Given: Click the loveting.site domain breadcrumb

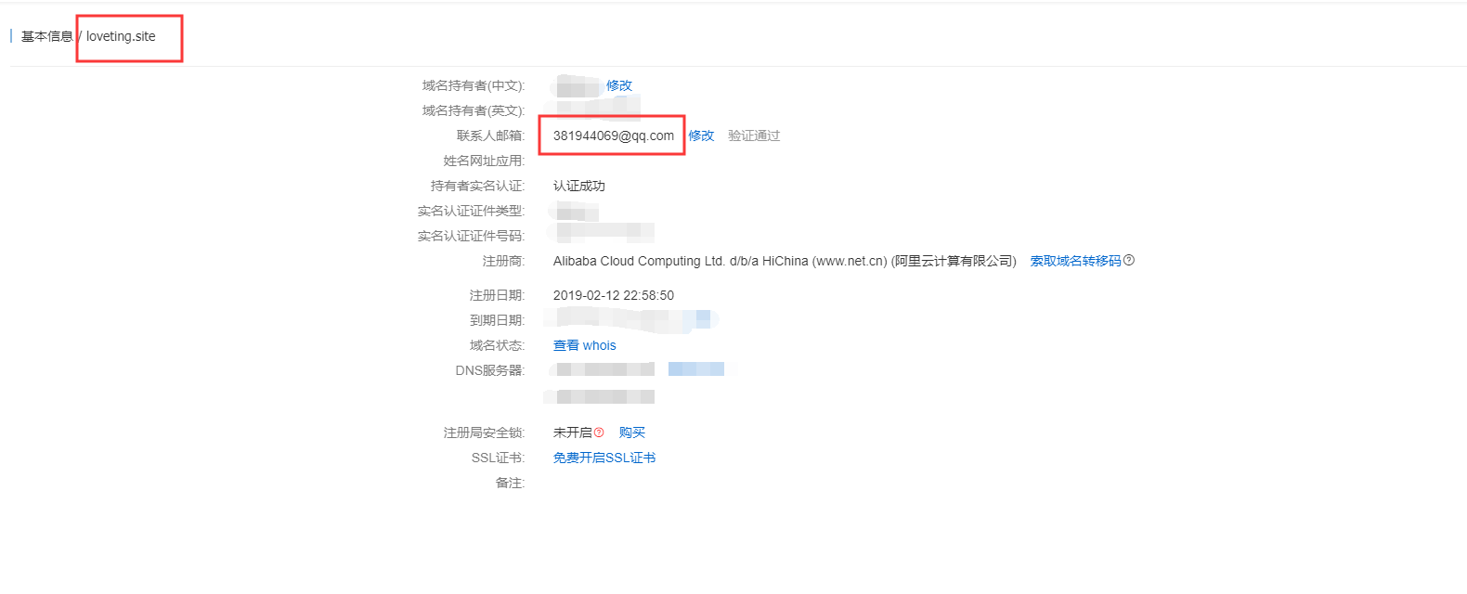Looking at the screenshot, I should tap(121, 36).
